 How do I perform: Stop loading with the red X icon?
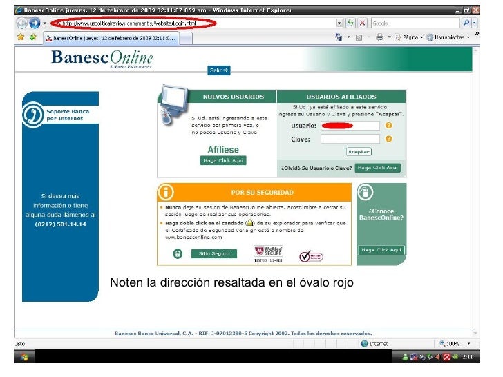click(x=362, y=23)
